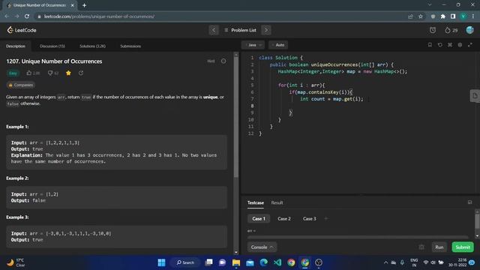
Task: Click the code line 'int count = map.get(i);'
Action: point(331,99)
